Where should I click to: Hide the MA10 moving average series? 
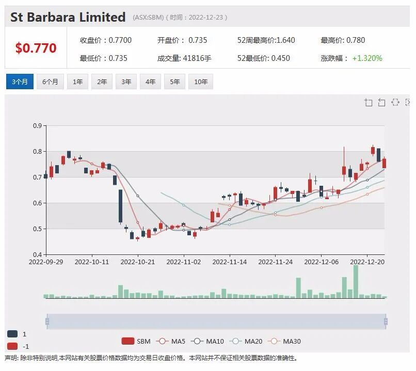click(x=207, y=341)
